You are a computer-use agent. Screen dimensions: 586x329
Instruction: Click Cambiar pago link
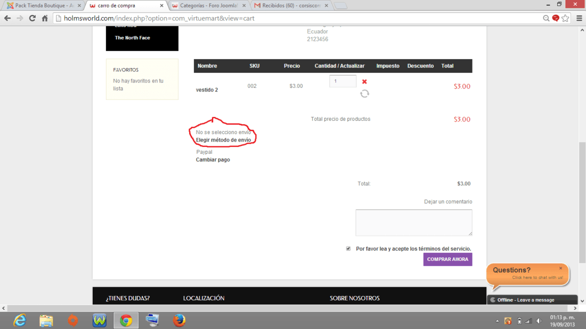tap(213, 160)
